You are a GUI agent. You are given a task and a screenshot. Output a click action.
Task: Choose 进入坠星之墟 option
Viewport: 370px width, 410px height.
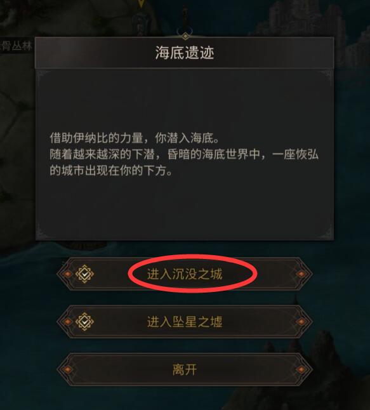tap(185, 322)
